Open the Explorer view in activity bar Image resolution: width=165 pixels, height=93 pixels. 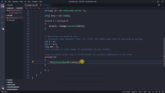pyautogui.click(x=2, y=6)
